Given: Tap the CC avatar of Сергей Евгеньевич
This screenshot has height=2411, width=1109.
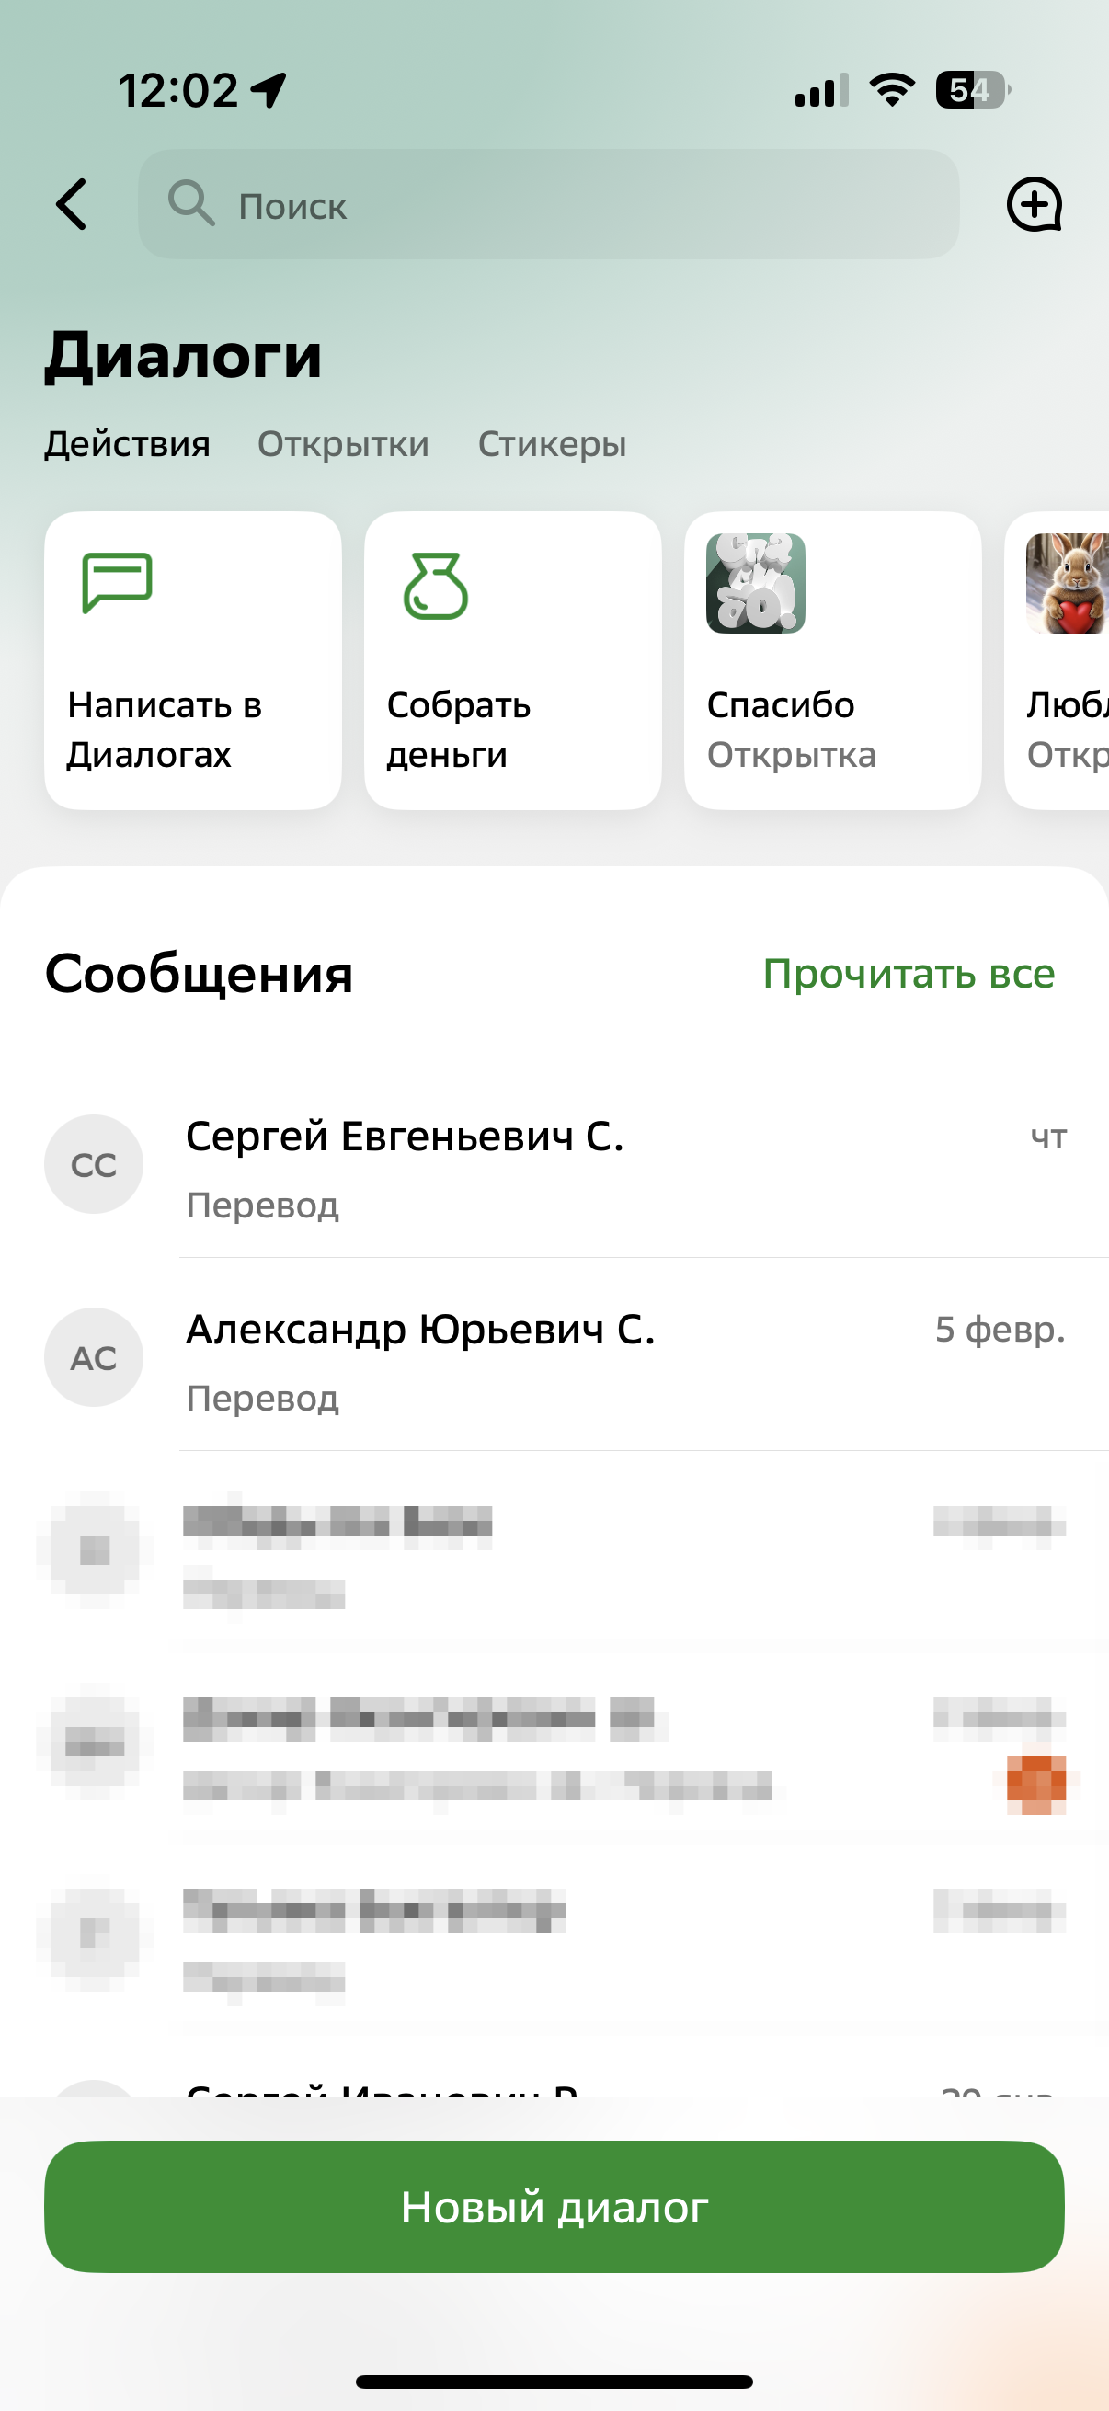Looking at the screenshot, I should click(x=94, y=1163).
